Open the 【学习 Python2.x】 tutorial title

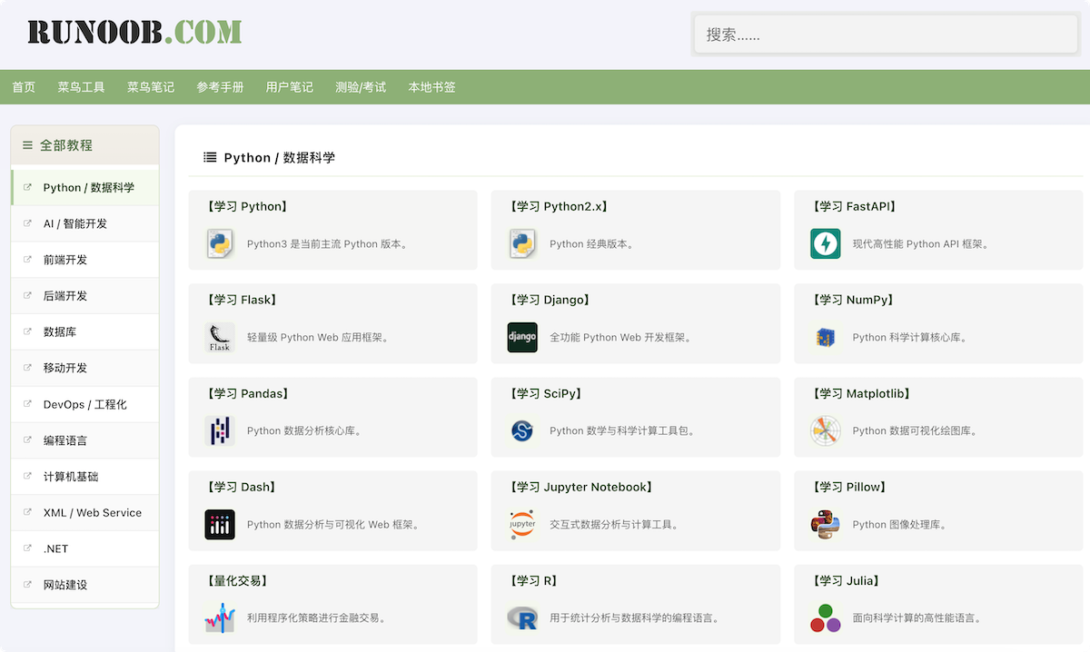tap(559, 206)
